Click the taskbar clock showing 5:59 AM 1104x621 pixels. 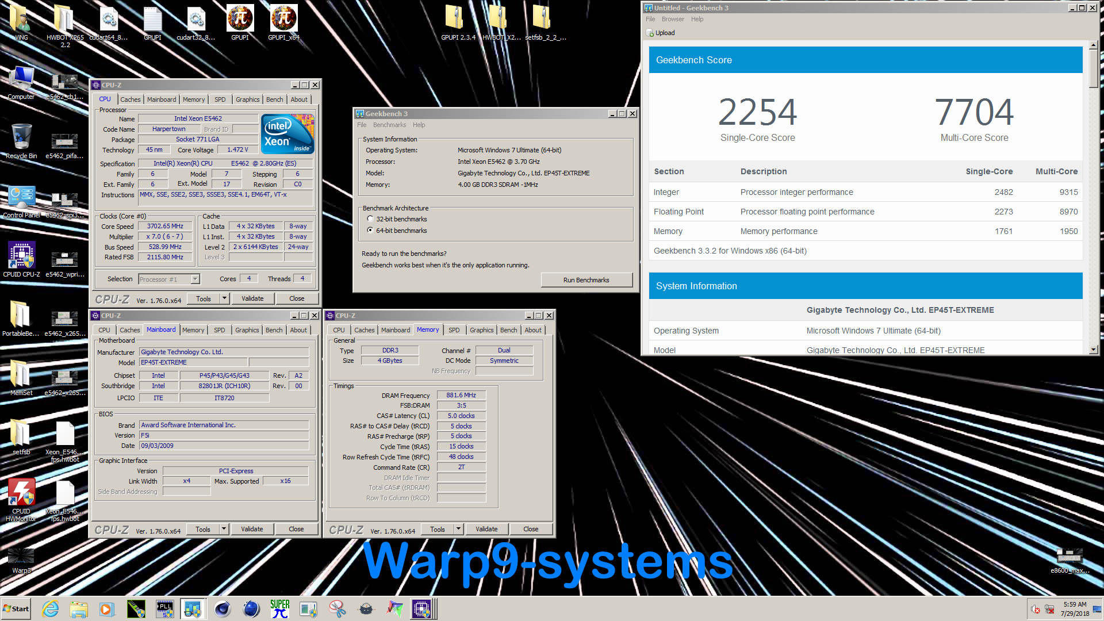point(1075,609)
